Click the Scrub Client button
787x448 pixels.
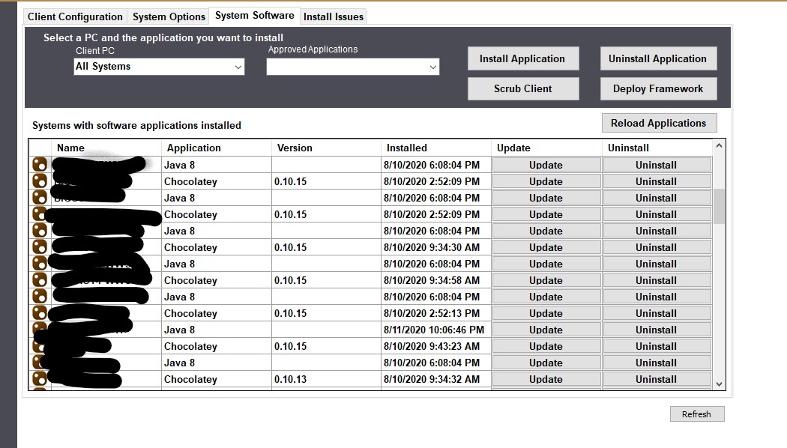tap(522, 88)
